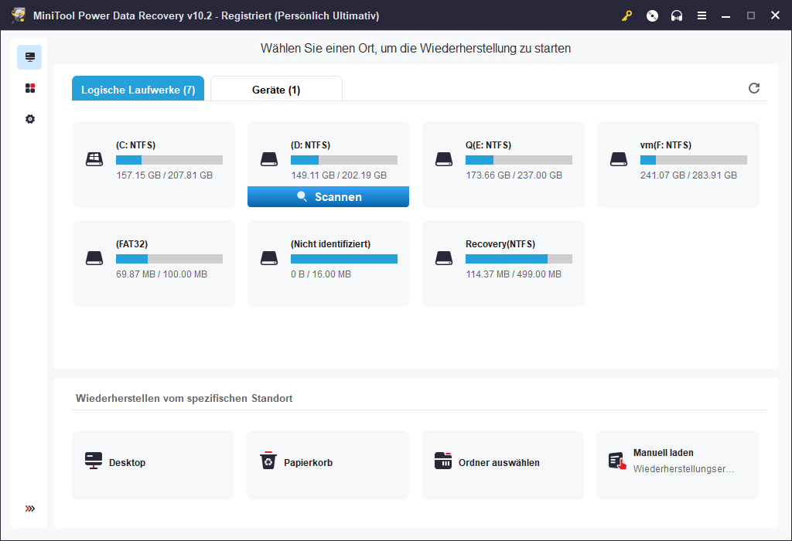Screen dimensions: 792x541
Task: Click the 173.66 GB / 237.00 GB text
Action: (514, 175)
